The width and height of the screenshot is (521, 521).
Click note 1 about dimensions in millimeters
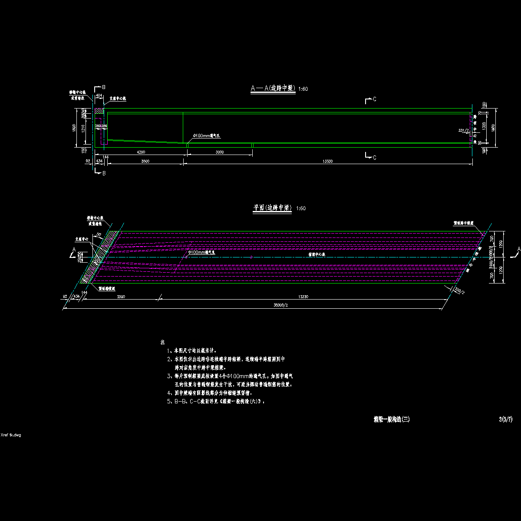[192, 350]
